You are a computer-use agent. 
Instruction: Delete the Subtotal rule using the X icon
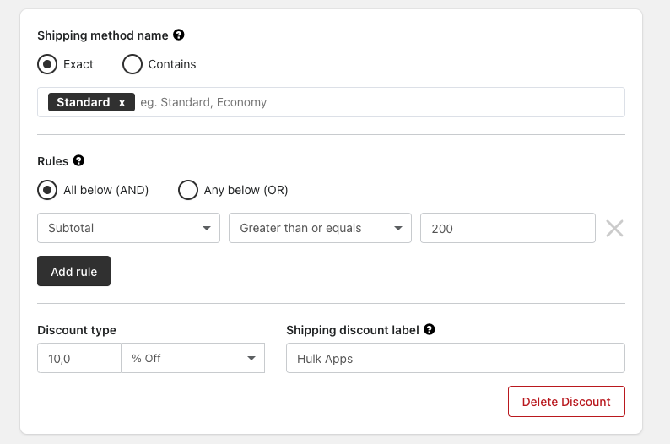(614, 228)
